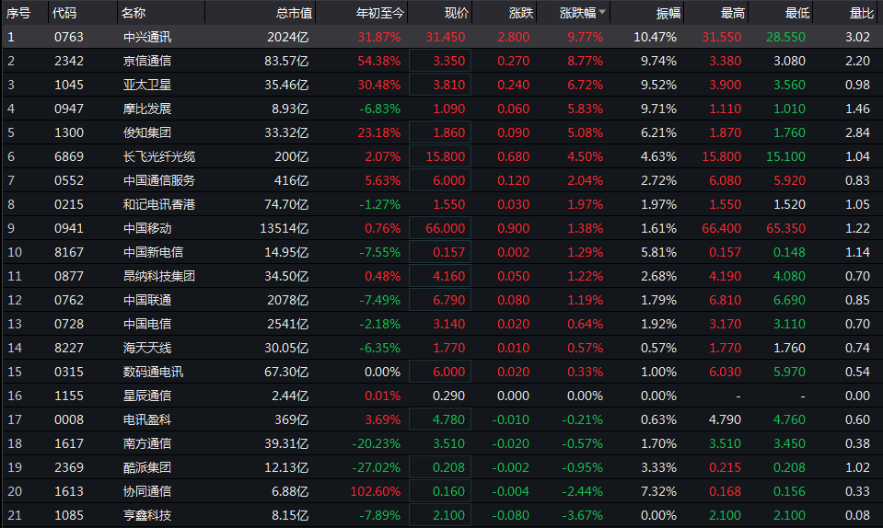
Task: Click the 量比 column header
Action: point(860,13)
